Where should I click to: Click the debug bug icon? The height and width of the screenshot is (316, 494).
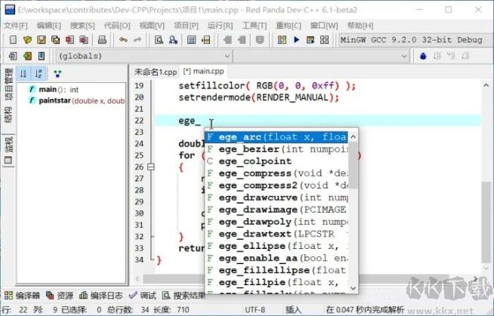click(x=422, y=56)
